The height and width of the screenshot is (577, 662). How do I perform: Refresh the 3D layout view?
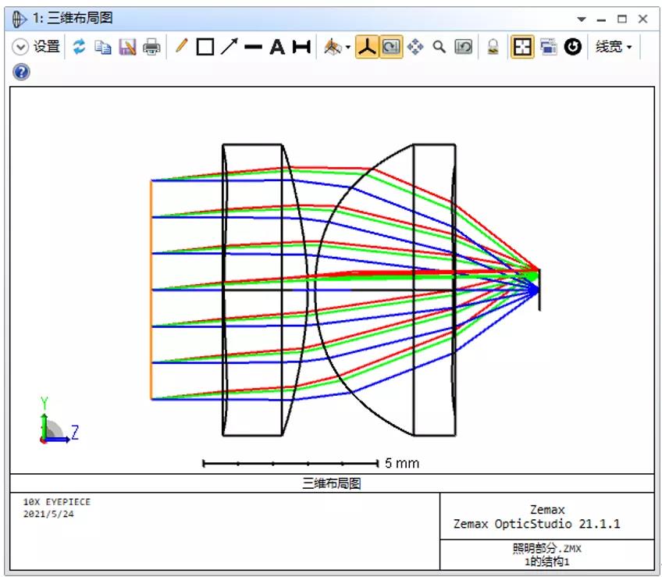(x=79, y=47)
